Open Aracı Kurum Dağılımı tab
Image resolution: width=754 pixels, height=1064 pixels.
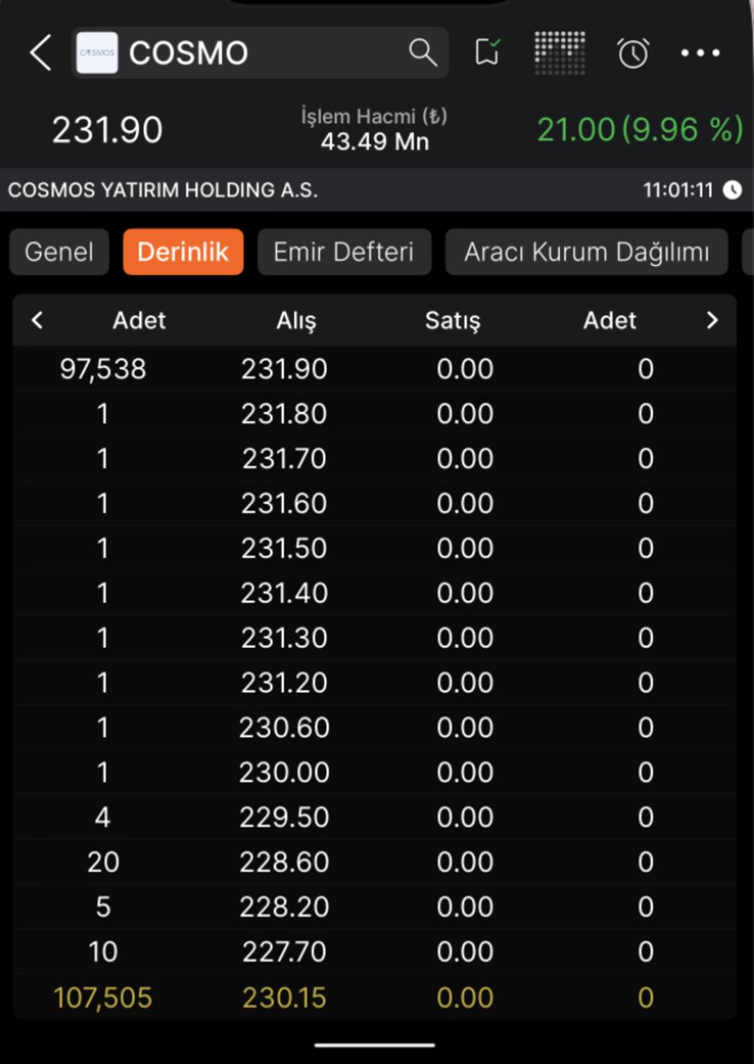click(586, 252)
